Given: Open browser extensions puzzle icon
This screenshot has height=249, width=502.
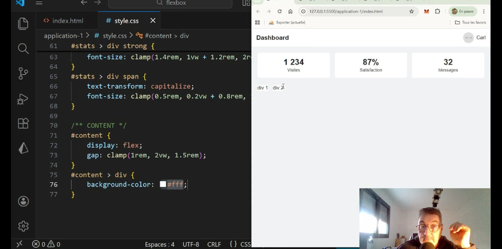Looking at the screenshot, I should pos(437,12).
